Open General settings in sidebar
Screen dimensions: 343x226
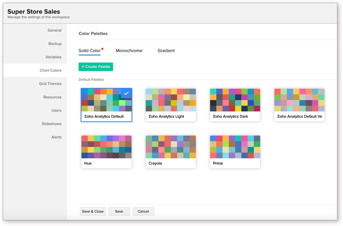(54, 30)
